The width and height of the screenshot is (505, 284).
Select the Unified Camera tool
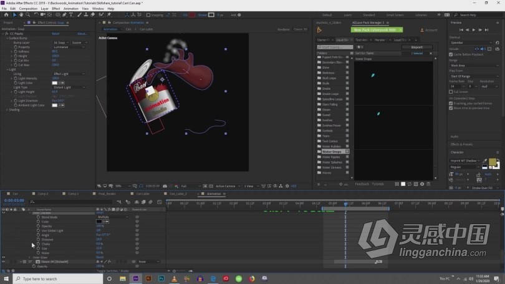(x=42, y=15)
